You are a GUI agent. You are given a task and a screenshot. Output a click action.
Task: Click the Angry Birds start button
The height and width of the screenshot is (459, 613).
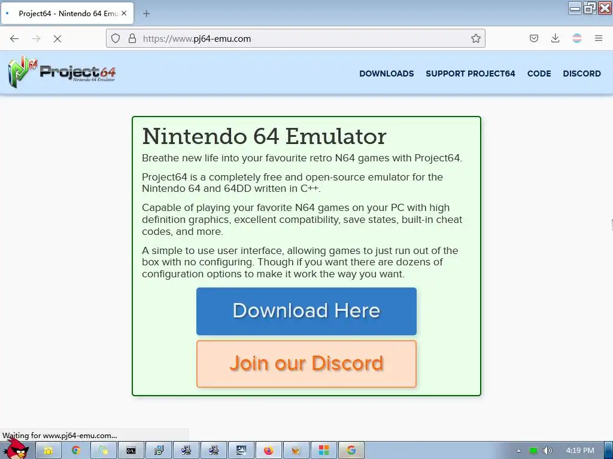pos(16,449)
